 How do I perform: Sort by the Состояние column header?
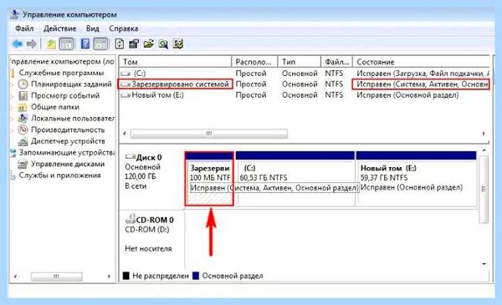[421, 62]
